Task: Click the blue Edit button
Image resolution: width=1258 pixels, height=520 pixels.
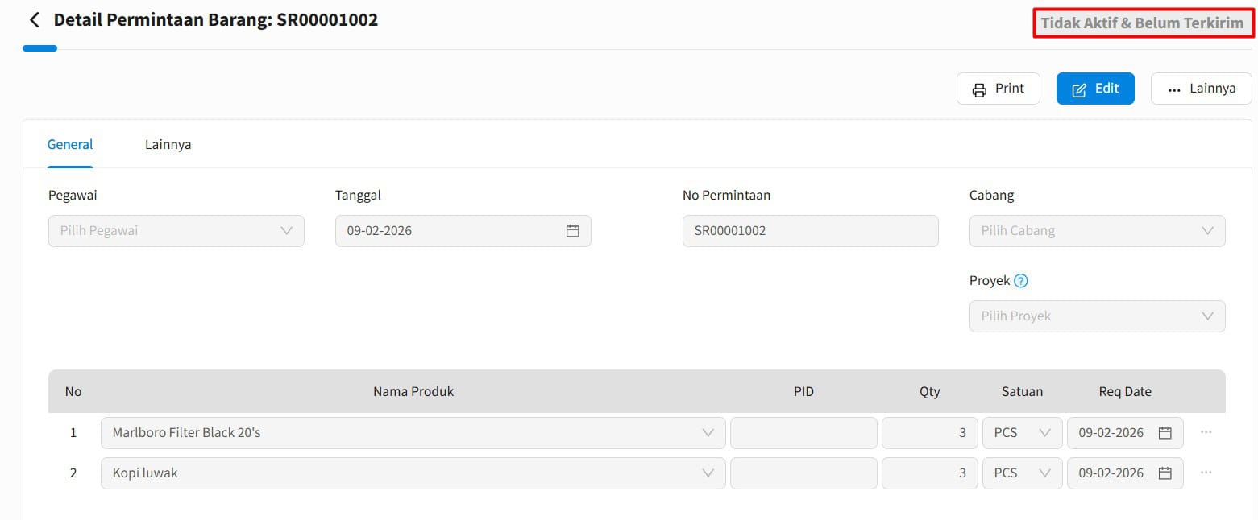Action: pyautogui.click(x=1094, y=89)
